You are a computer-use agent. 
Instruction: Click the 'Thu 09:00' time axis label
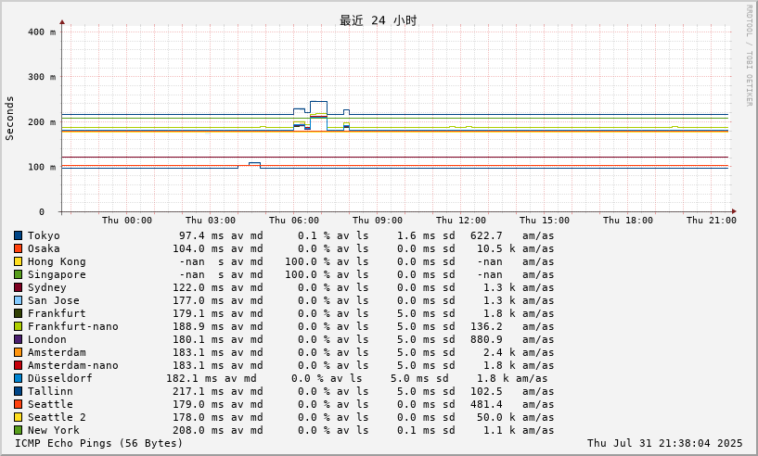[x=378, y=221]
